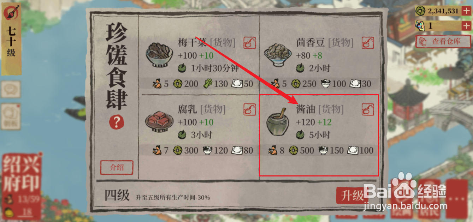This screenshot has height=222, width=473.
Task: Select the 酱油 goods title
Action: click(x=306, y=109)
